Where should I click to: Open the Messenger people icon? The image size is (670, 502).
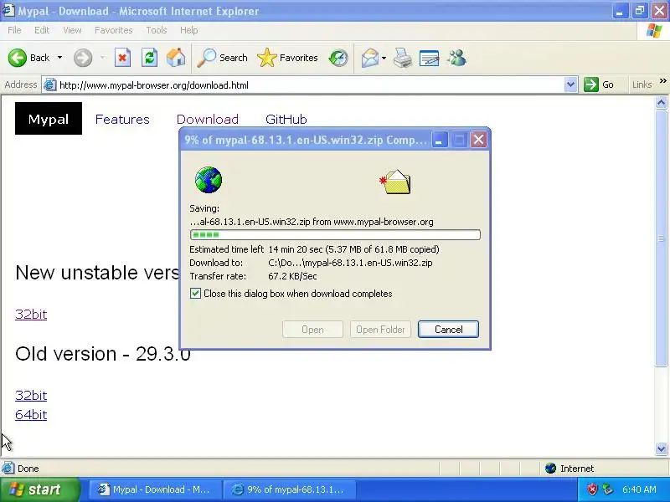(456, 58)
